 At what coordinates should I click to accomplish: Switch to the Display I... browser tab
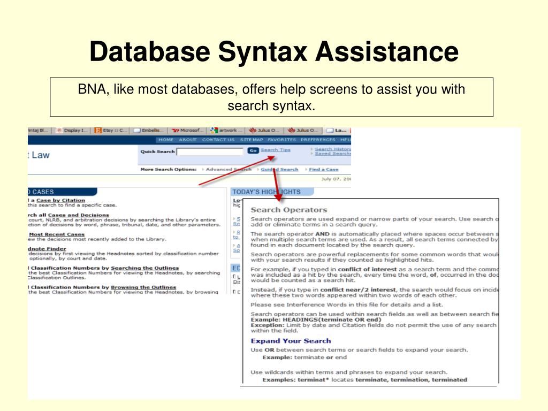72,131
